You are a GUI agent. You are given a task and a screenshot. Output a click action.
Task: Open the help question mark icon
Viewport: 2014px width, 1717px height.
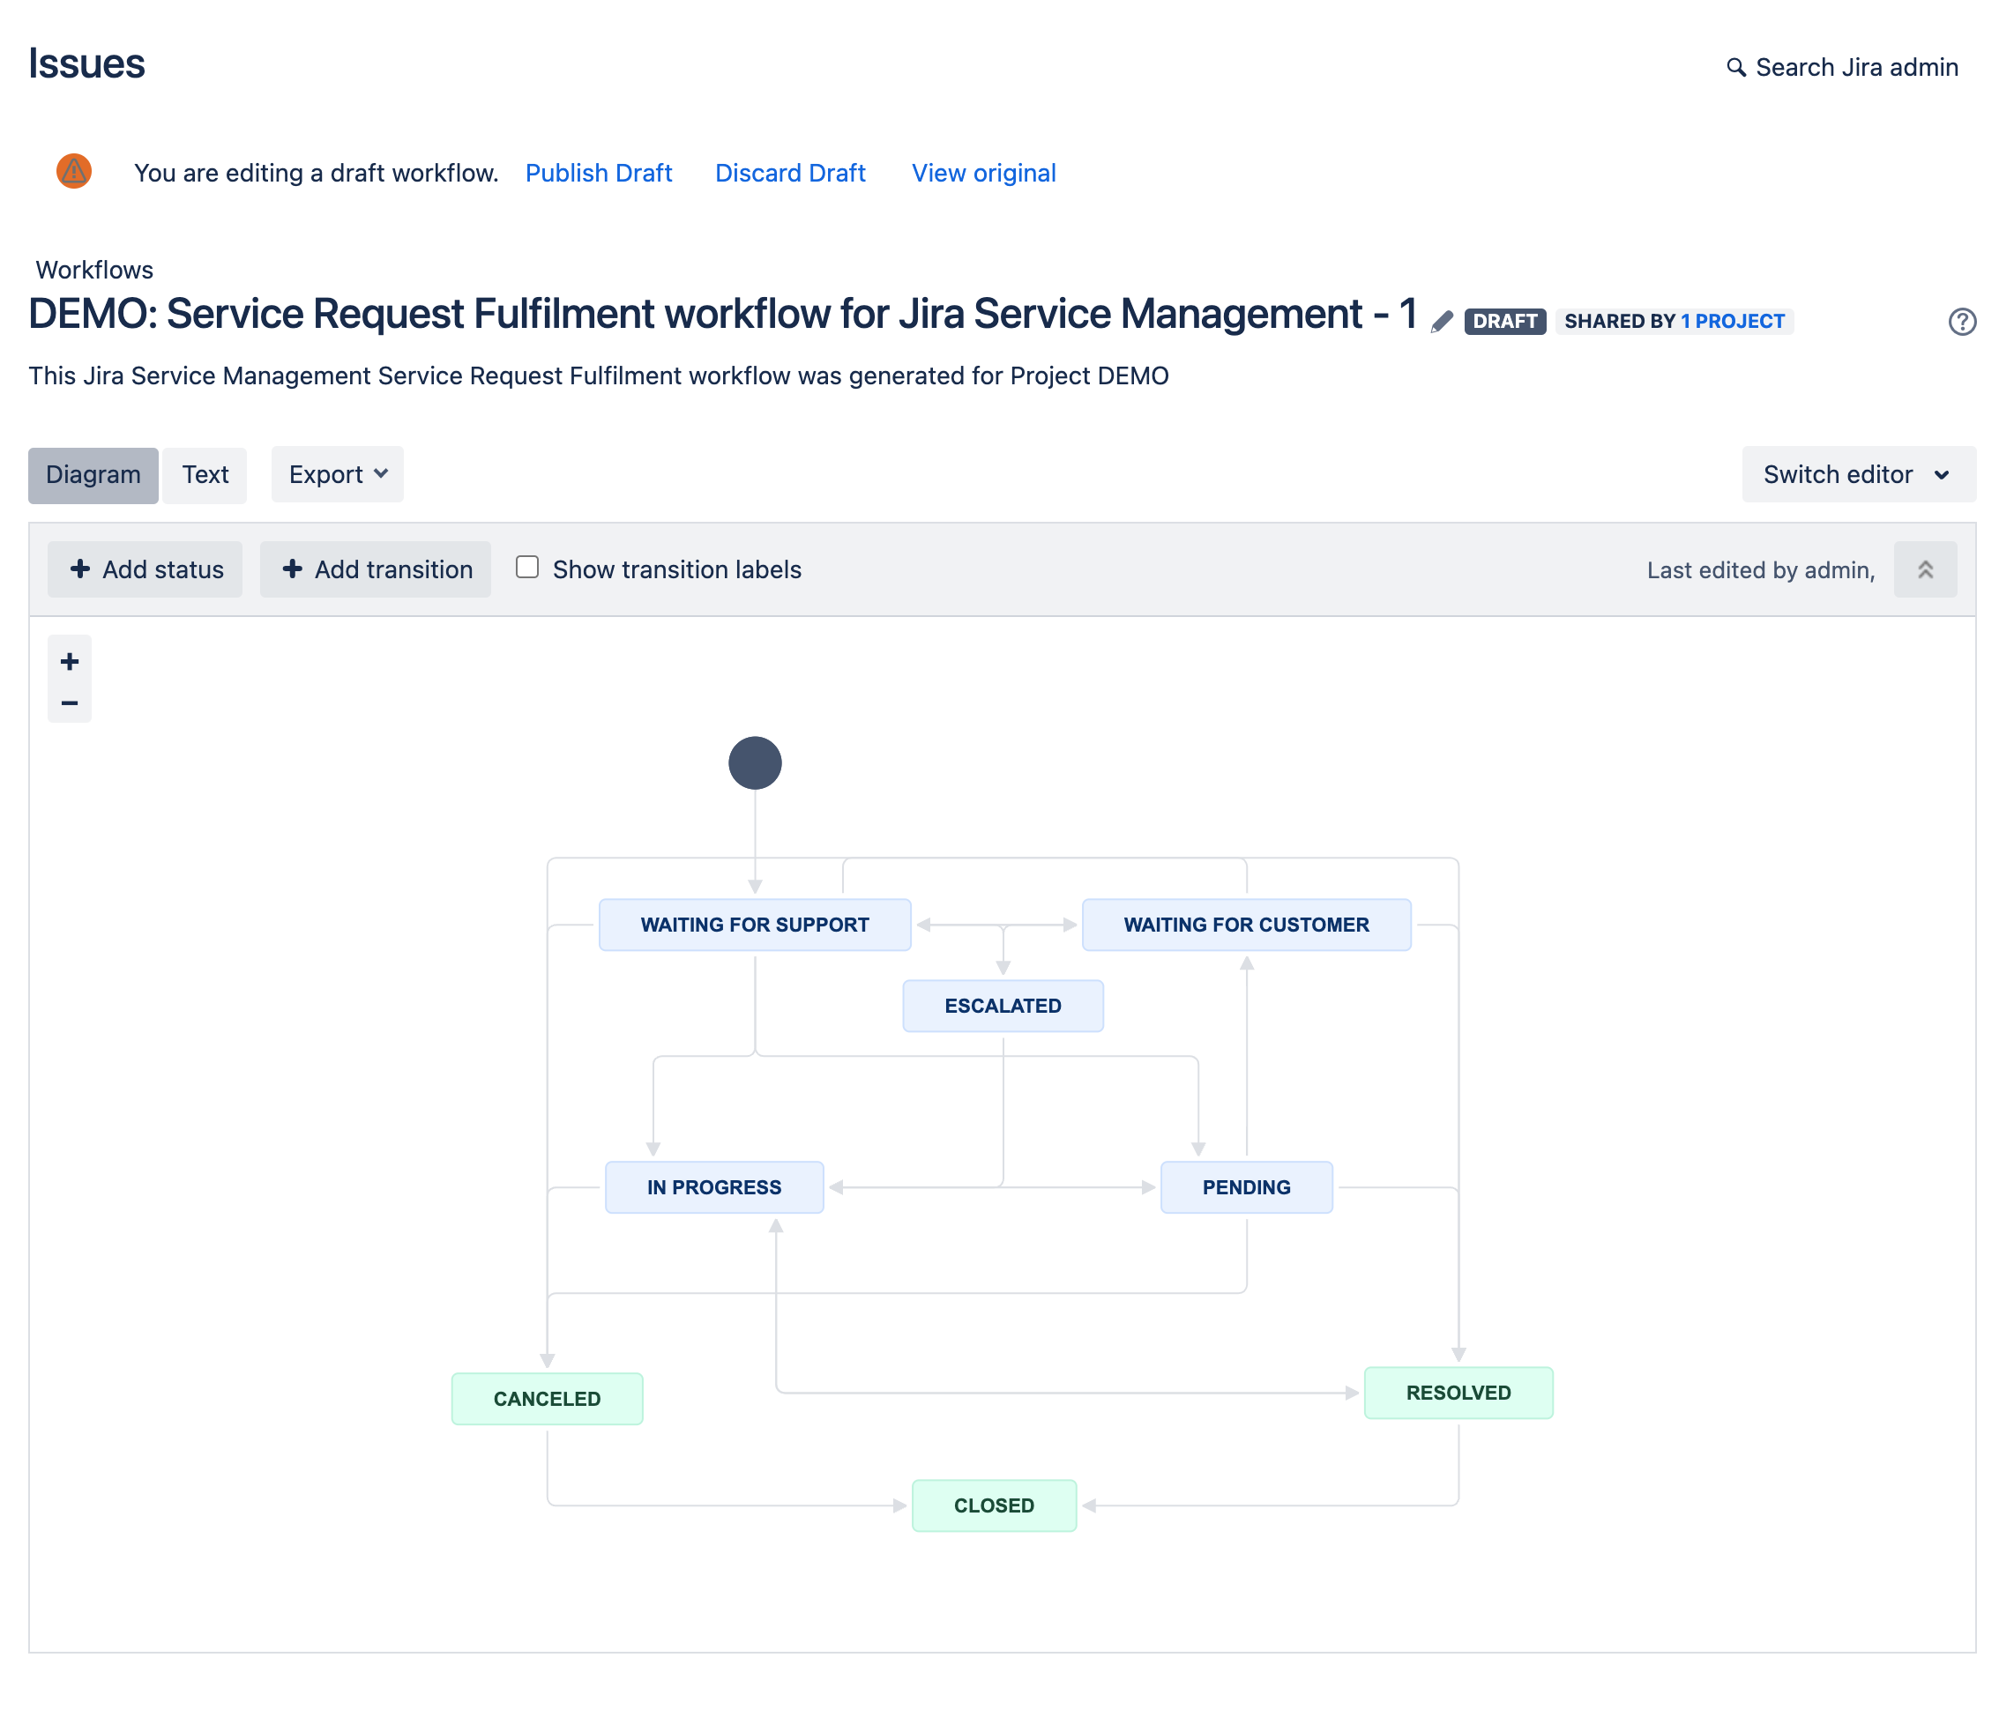pyautogui.click(x=1961, y=322)
